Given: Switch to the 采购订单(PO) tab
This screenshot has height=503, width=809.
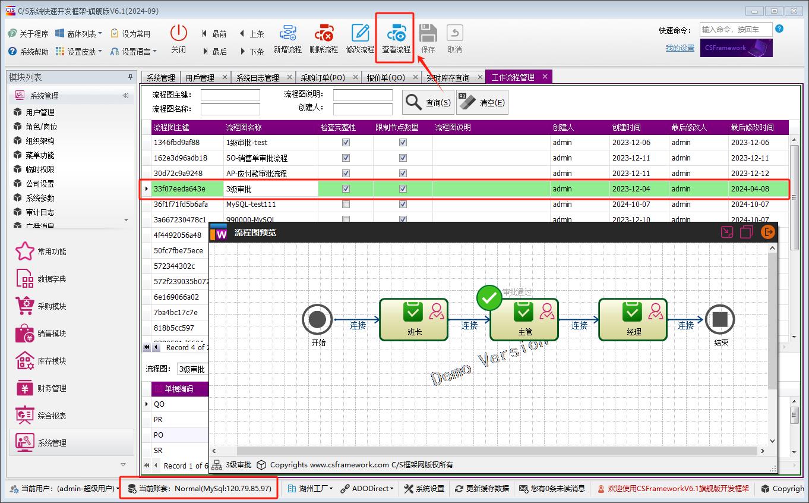Looking at the screenshot, I should 323,77.
